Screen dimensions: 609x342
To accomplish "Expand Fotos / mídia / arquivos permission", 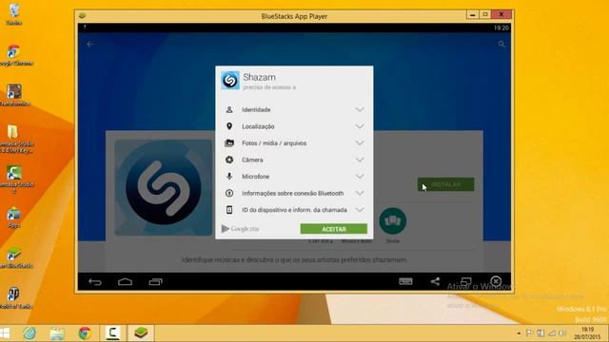I will click(360, 143).
